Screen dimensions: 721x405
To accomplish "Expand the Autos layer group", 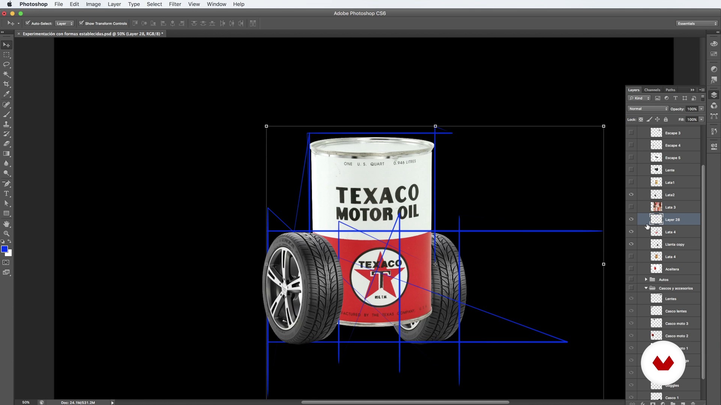I will pos(646,279).
